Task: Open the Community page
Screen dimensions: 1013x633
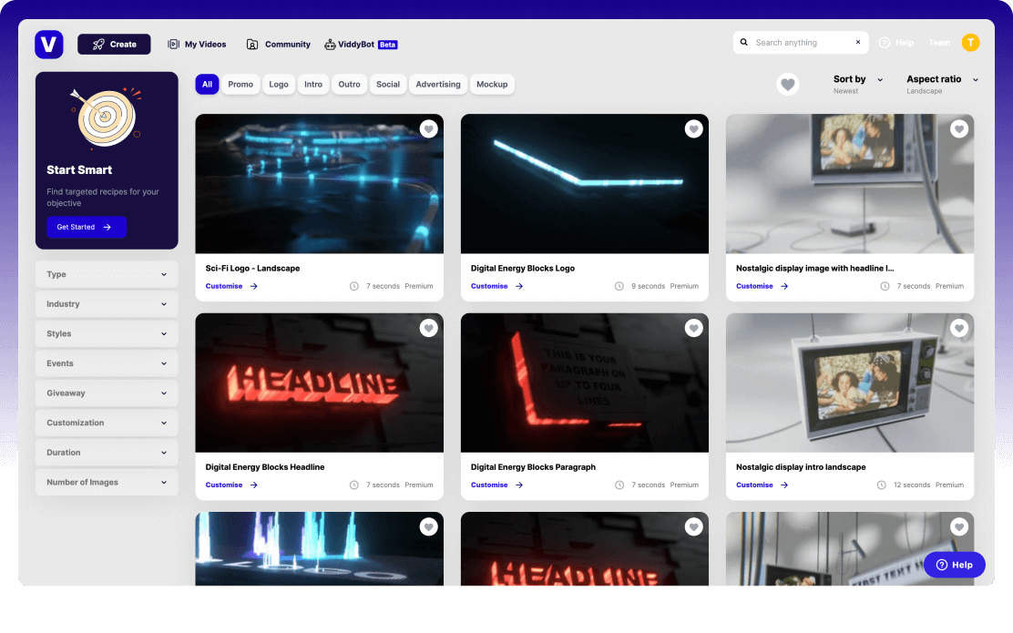Action: (x=279, y=44)
